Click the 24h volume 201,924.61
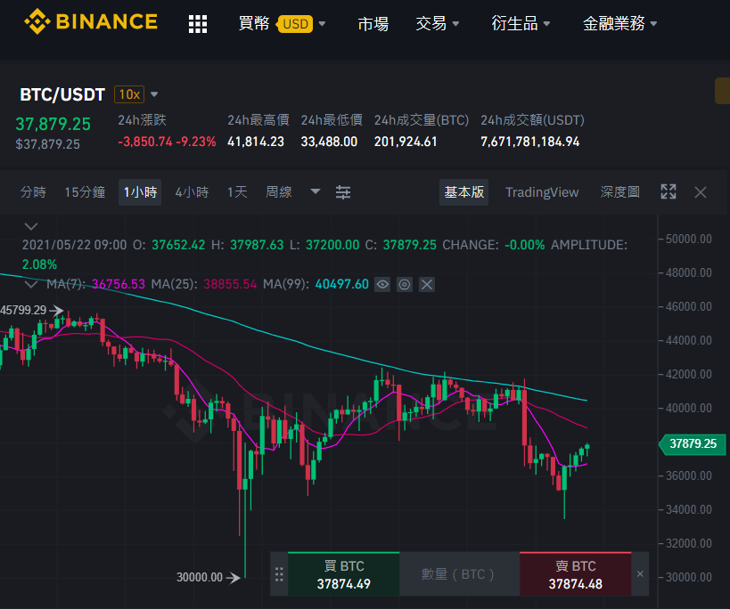 [x=406, y=142]
